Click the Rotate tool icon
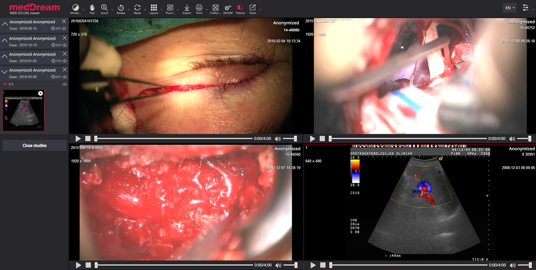This screenshot has height=270, width=536. [121, 8]
